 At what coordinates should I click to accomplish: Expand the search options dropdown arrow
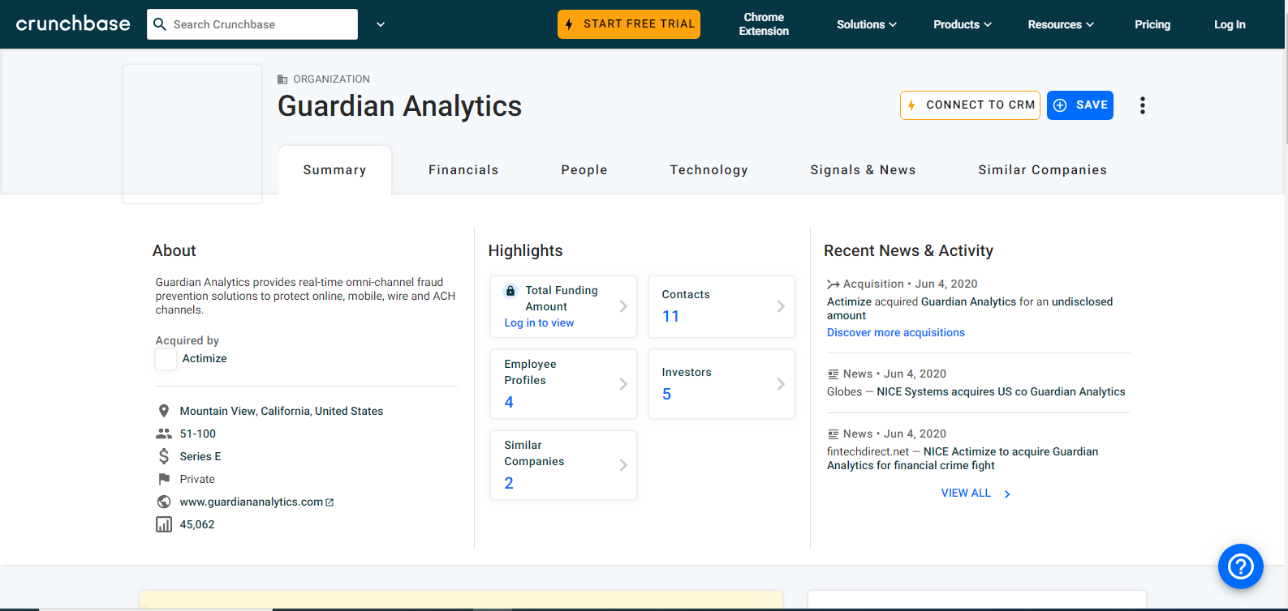(381, 24)
